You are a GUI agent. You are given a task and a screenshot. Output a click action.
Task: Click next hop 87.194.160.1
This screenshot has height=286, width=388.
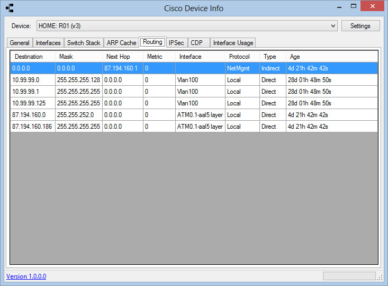pyautogui.click(x=123, y=68)
